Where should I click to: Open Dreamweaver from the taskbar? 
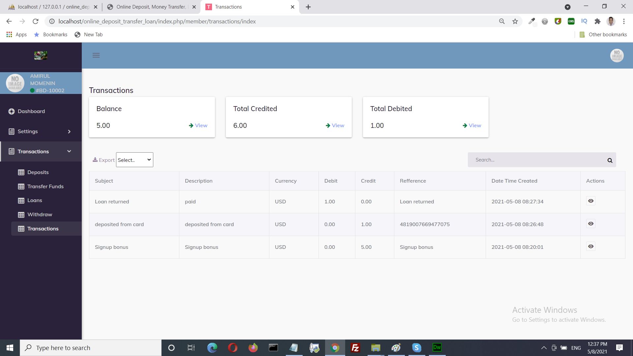pyautogui.click(x=437, y=347)
